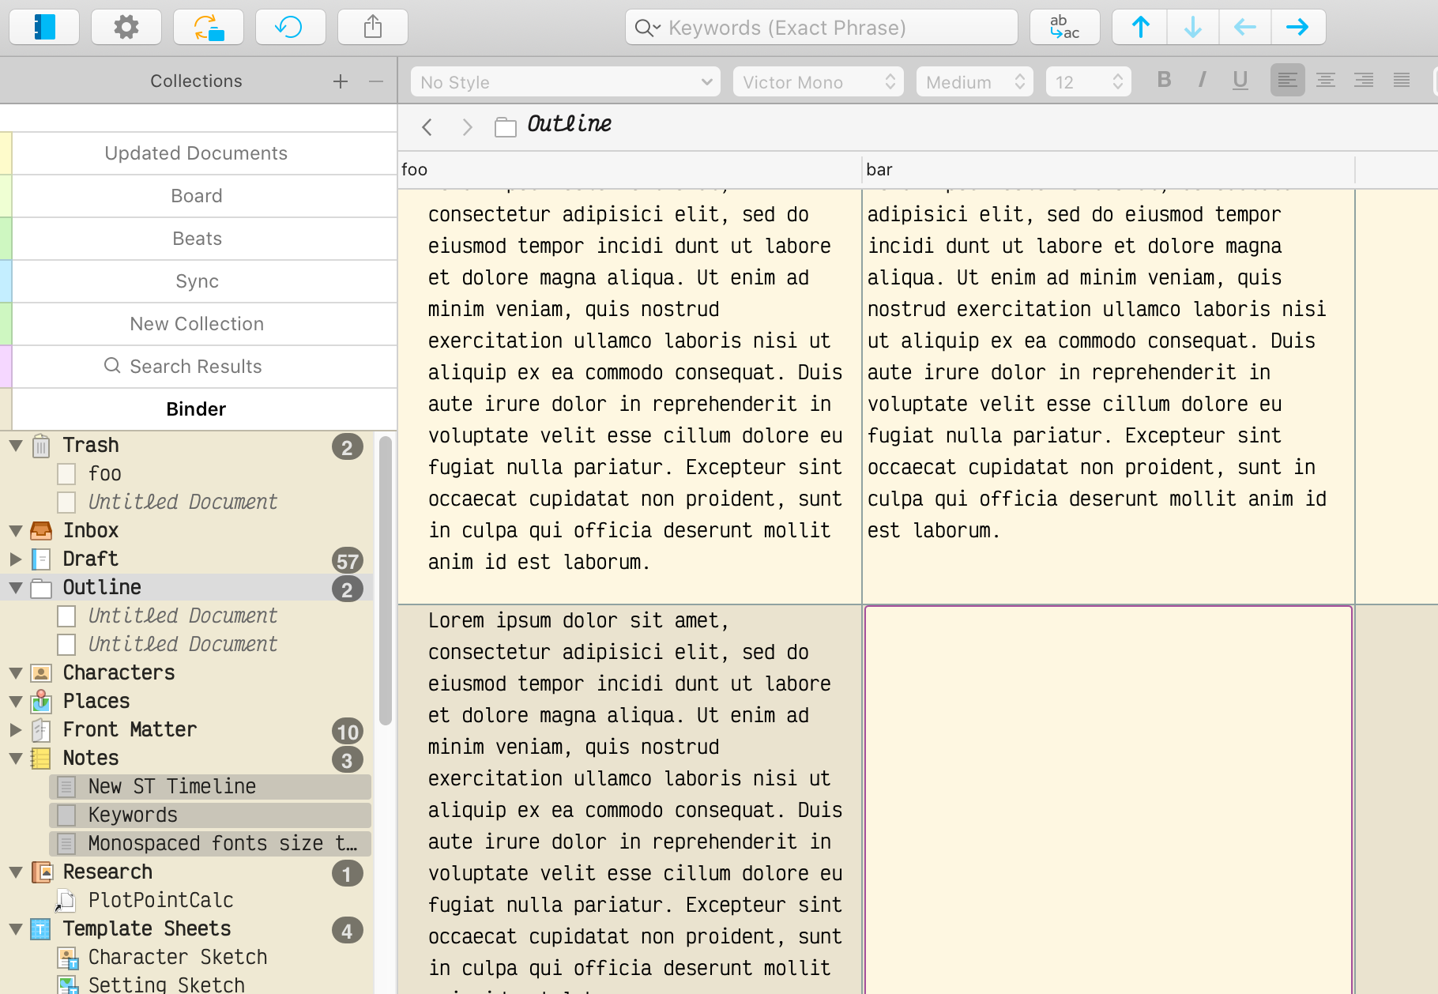This screenshot has width=1438, height=994.
Task: Apply bold formatting
Action: pyautogui.click(x=1163, y=80)
